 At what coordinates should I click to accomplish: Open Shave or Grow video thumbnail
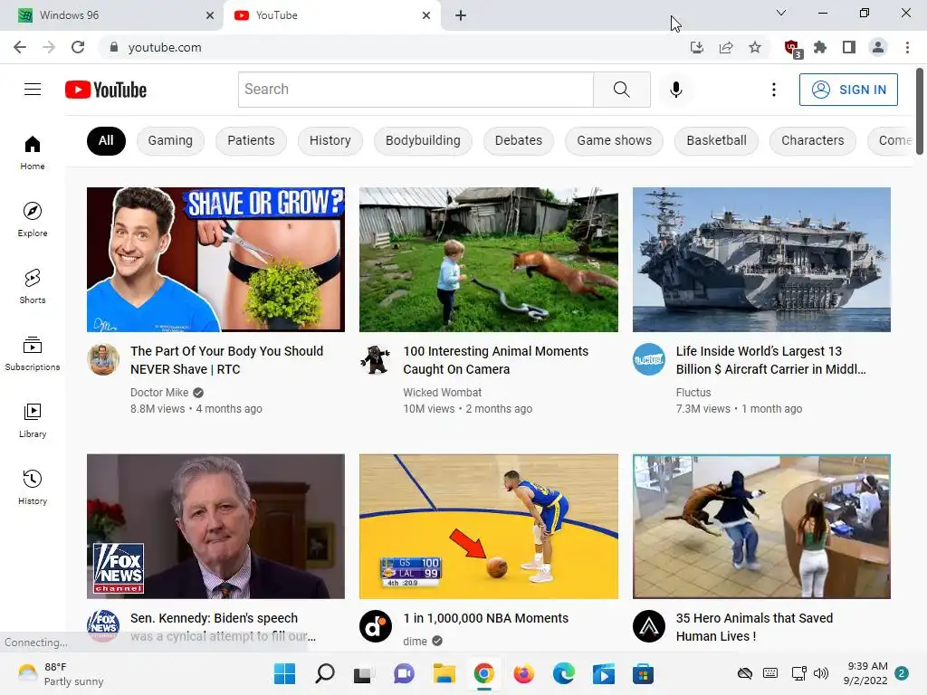(x=215, y=260)
